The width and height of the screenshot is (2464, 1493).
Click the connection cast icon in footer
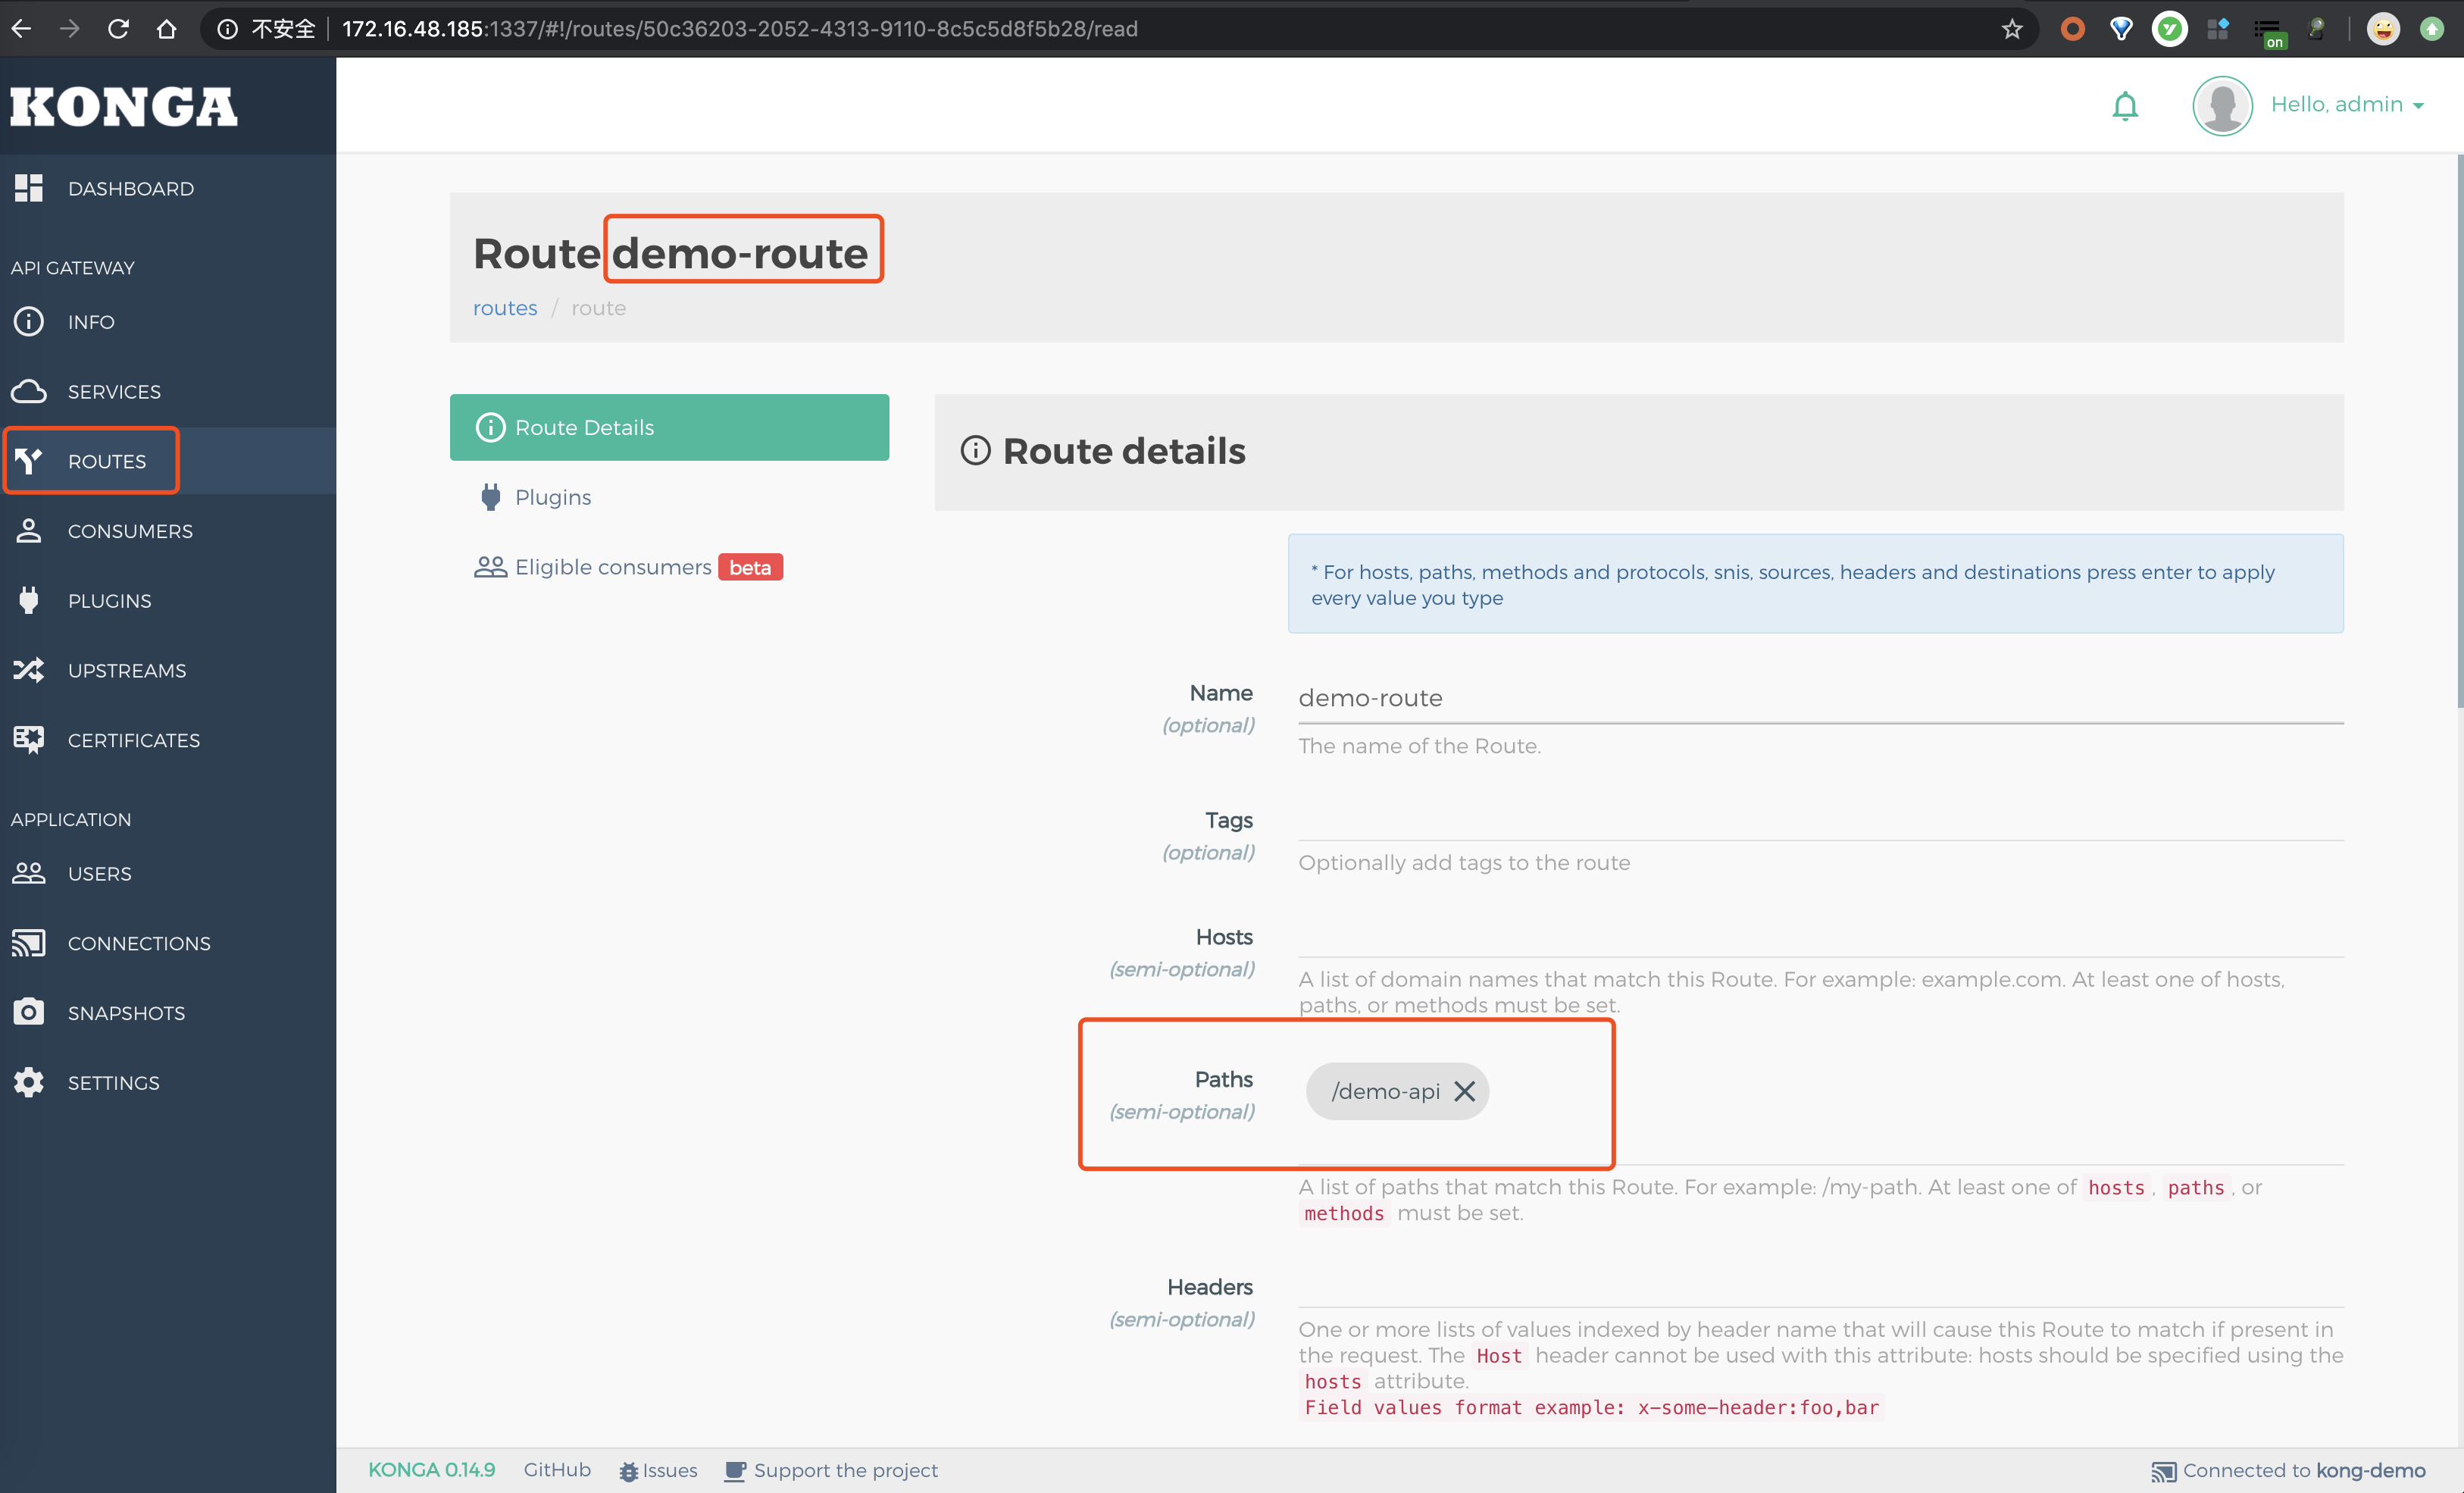[2163, 1471]
